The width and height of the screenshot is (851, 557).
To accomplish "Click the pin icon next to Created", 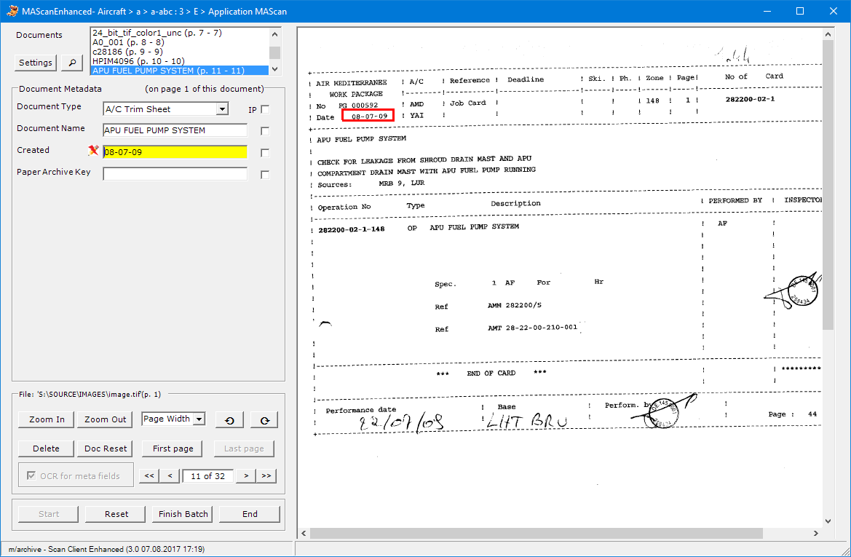I will [x=93, y=151].
